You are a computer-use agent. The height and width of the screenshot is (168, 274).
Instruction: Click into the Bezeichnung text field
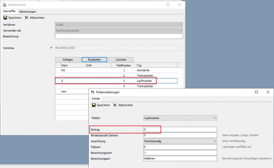click(x=119, y=36)
